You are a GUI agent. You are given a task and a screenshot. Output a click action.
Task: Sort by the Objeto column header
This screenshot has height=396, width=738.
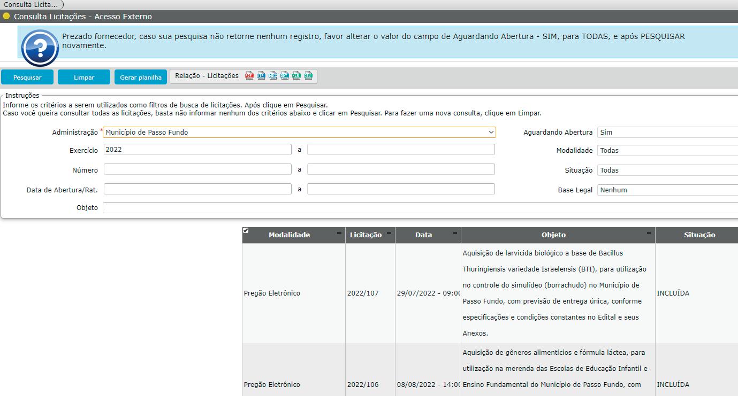(553, 235)
